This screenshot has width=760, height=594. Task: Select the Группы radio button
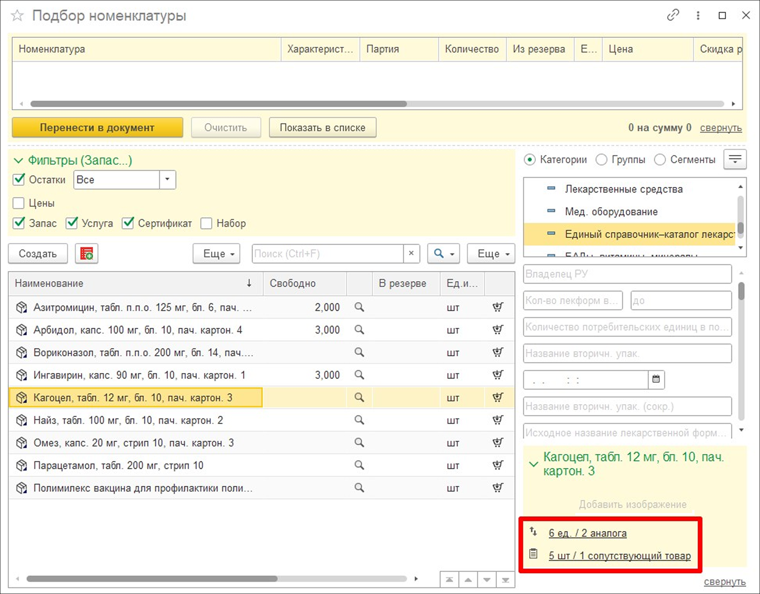point(601,160)
